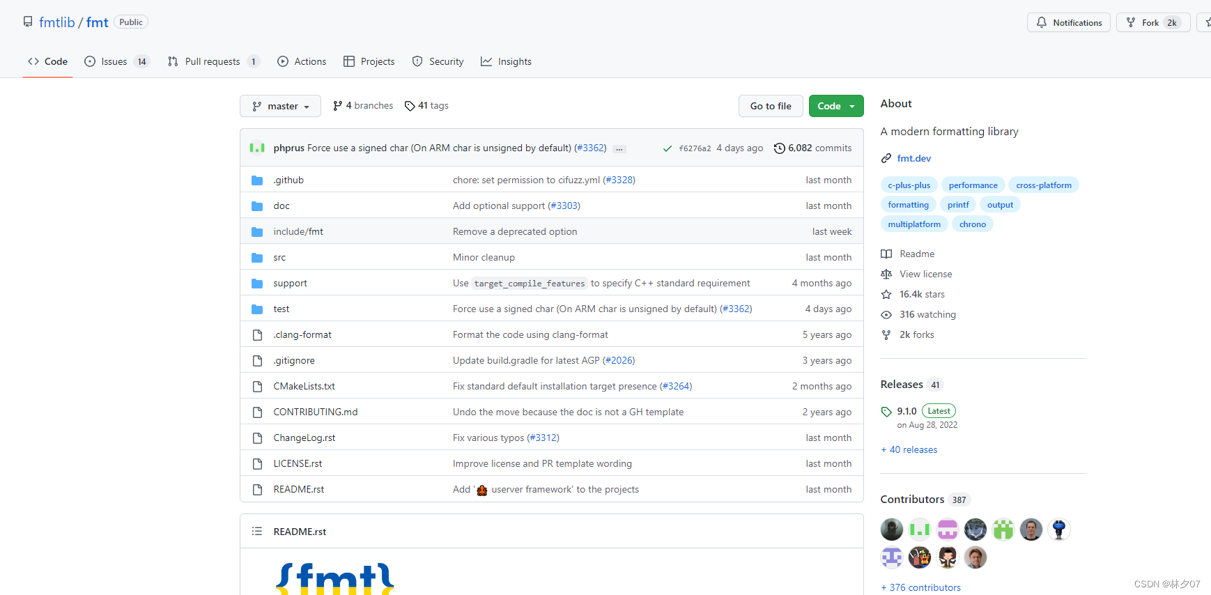
Task: Open pull request #3362 in commit header
Action: point(590,148)
